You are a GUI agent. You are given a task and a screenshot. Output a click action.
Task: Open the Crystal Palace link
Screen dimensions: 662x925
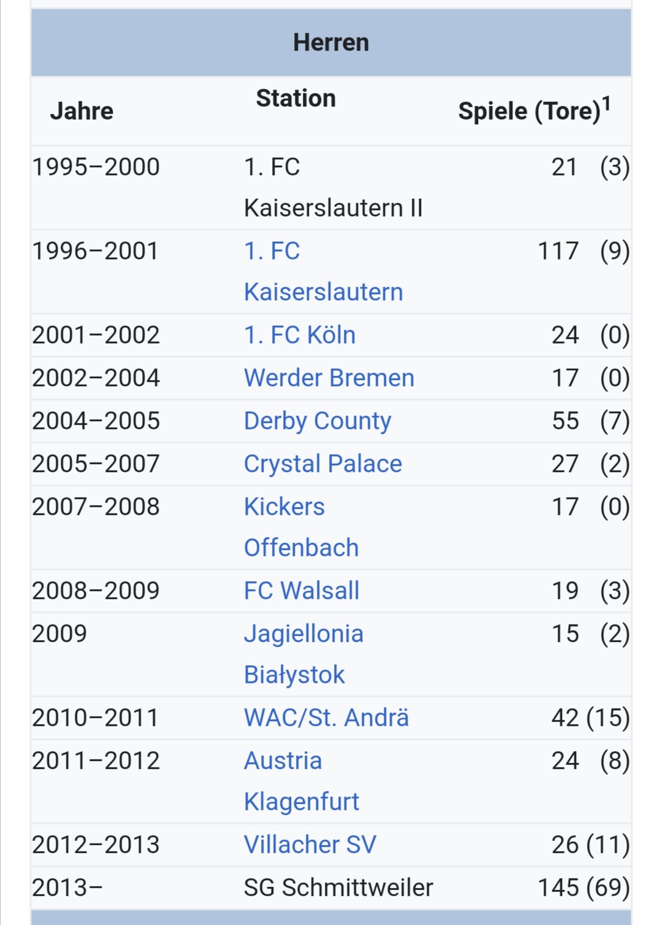pos(322,464)
